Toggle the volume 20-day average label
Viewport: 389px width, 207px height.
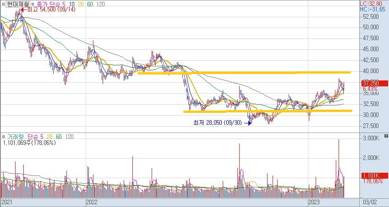(50, 137)
